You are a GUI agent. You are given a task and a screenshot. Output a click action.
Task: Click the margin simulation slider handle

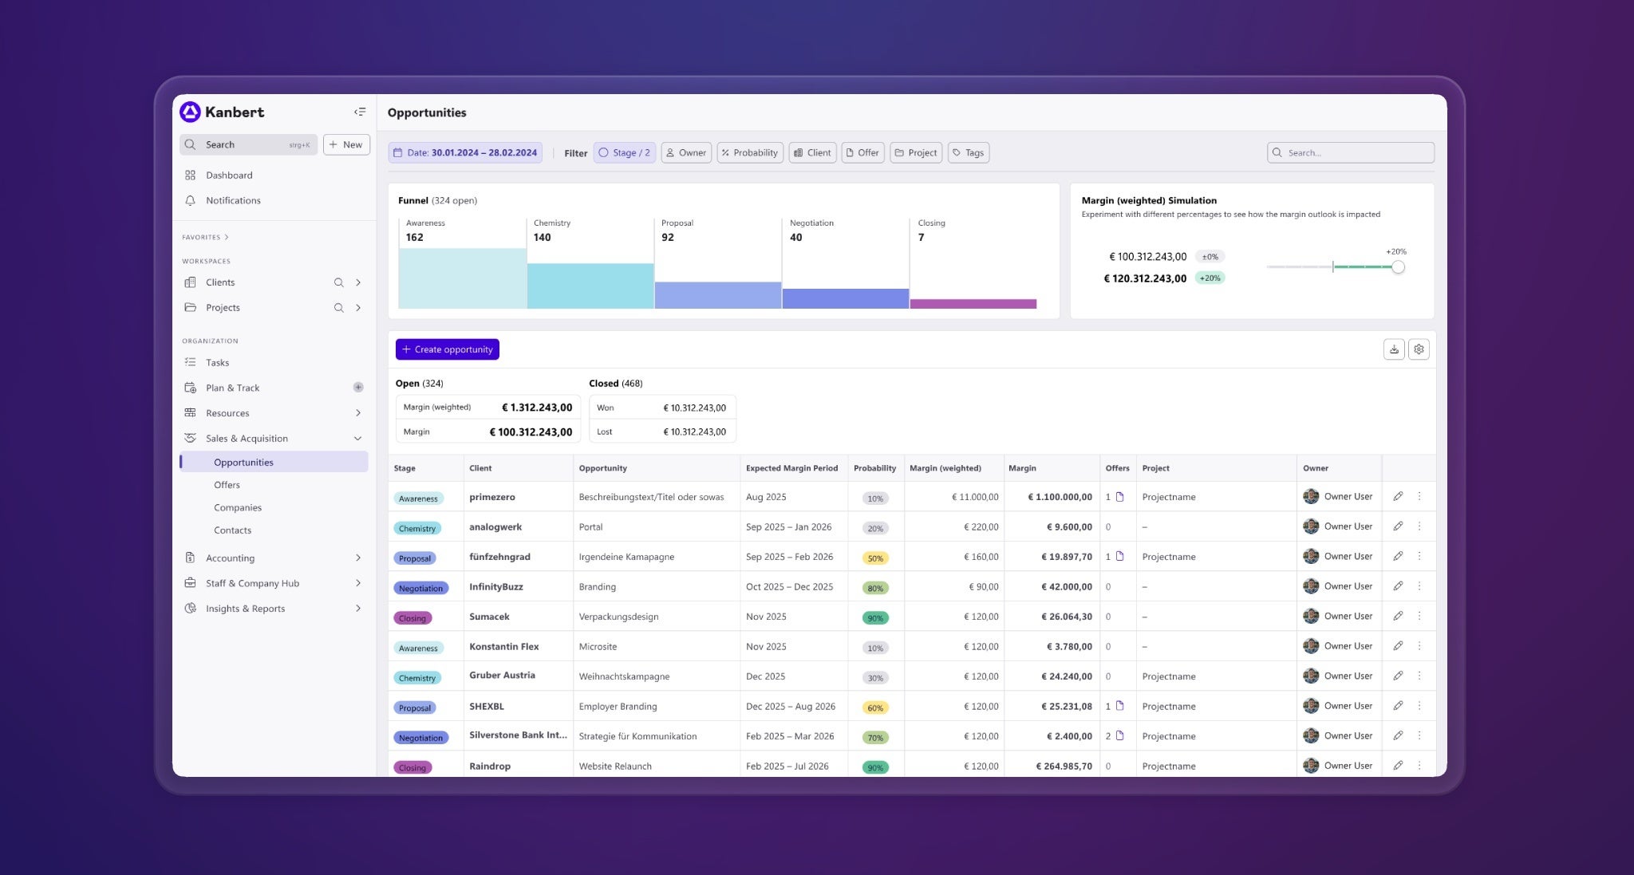[1398, 267]
